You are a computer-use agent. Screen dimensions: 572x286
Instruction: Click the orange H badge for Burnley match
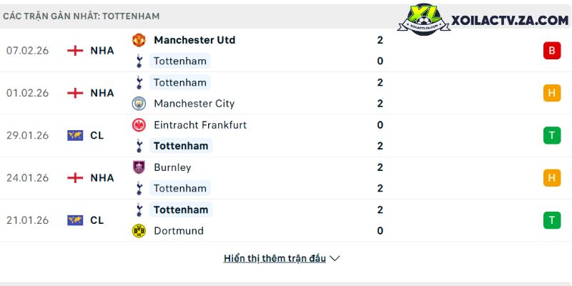[551, 178]
